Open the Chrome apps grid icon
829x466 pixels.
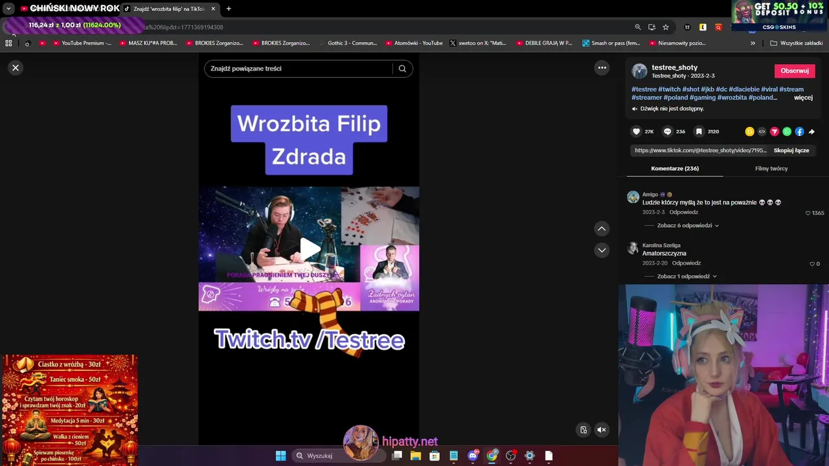click(x=8, y=43)
